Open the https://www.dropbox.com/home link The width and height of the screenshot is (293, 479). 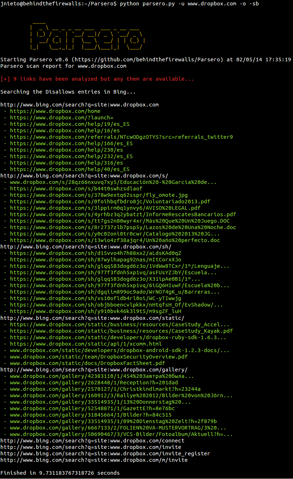pos(55,111)
